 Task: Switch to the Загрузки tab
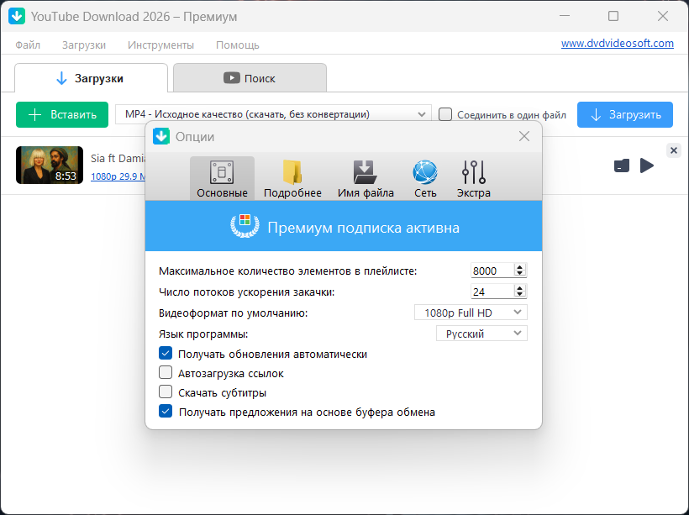pyautogui.click(x=91, y=78)
